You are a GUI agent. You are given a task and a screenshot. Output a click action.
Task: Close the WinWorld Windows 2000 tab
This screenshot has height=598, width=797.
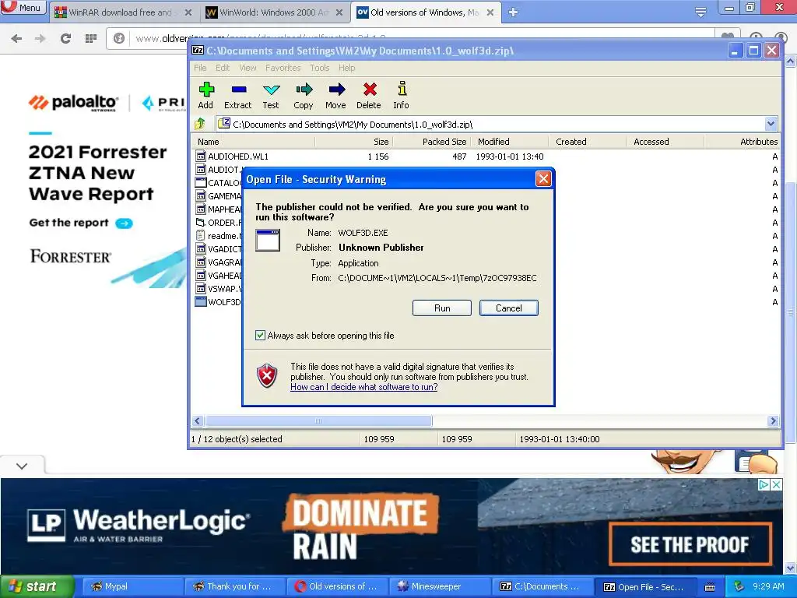tap(339, 12)
